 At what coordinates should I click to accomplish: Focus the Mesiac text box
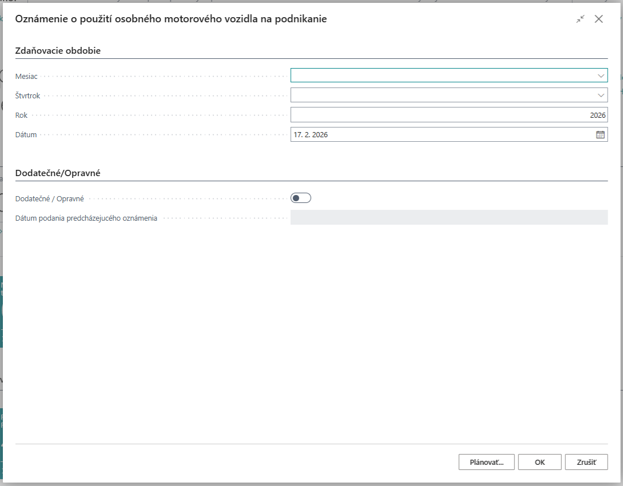click(x=442, y=75)
